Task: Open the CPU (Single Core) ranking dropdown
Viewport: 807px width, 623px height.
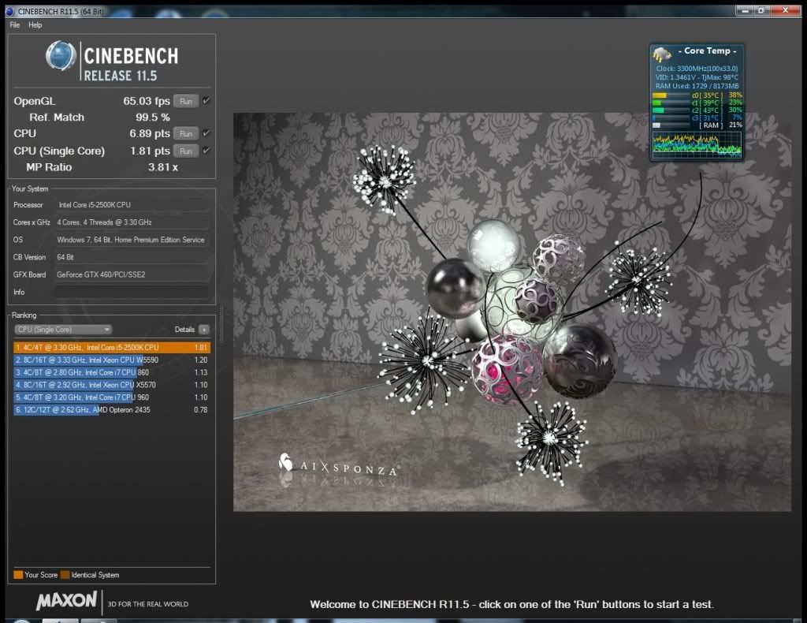Action: [63, 330]
